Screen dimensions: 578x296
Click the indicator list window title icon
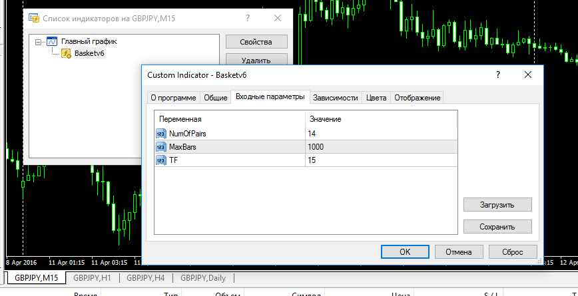[x=34, y=19]
